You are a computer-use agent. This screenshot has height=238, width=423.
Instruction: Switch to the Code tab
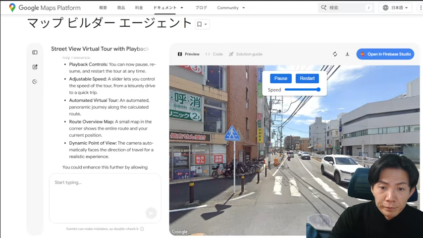click(x=214, y=54)
